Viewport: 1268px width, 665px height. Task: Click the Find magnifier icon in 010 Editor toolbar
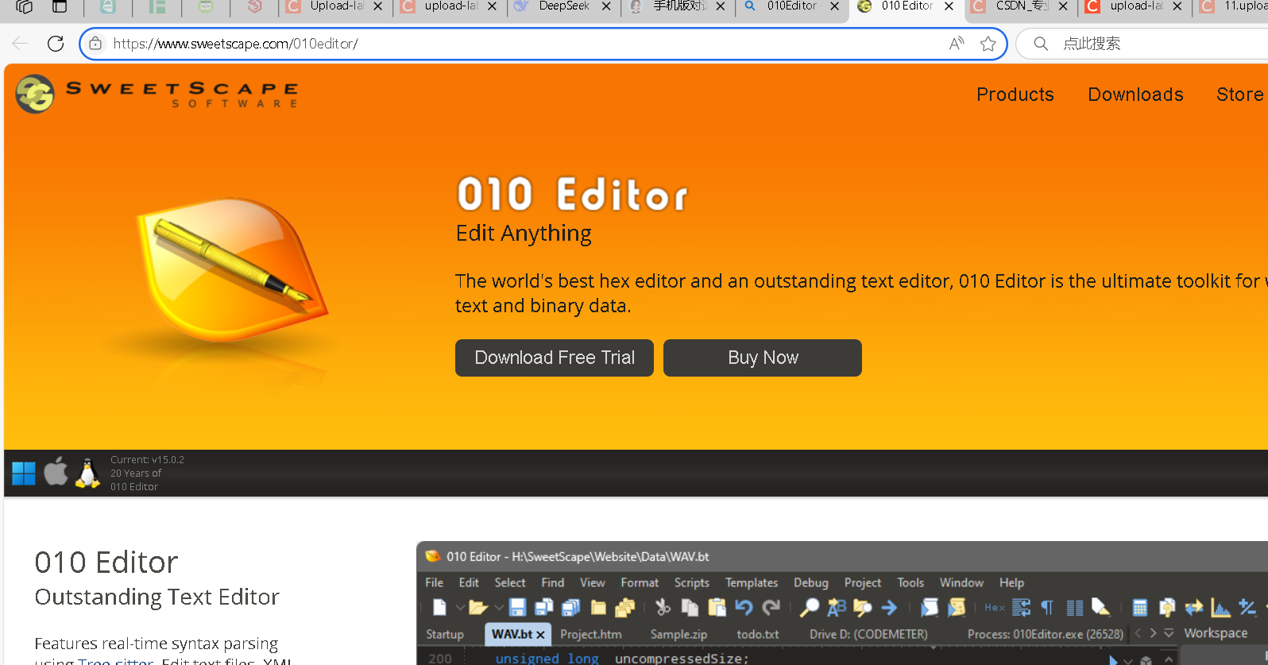(x=809, y=608)
